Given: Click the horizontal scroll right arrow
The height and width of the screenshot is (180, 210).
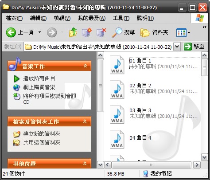Looking at the screenshot, I should pos(197,164).
